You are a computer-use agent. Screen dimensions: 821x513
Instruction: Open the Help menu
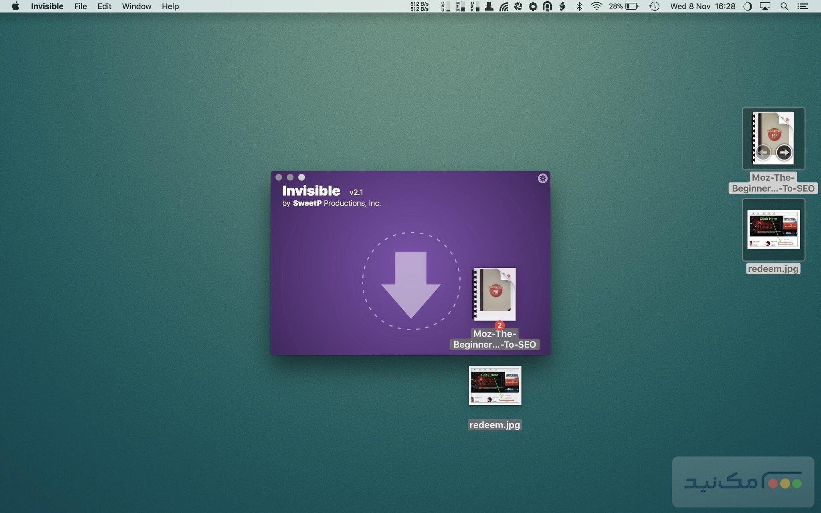click(170, 6)
